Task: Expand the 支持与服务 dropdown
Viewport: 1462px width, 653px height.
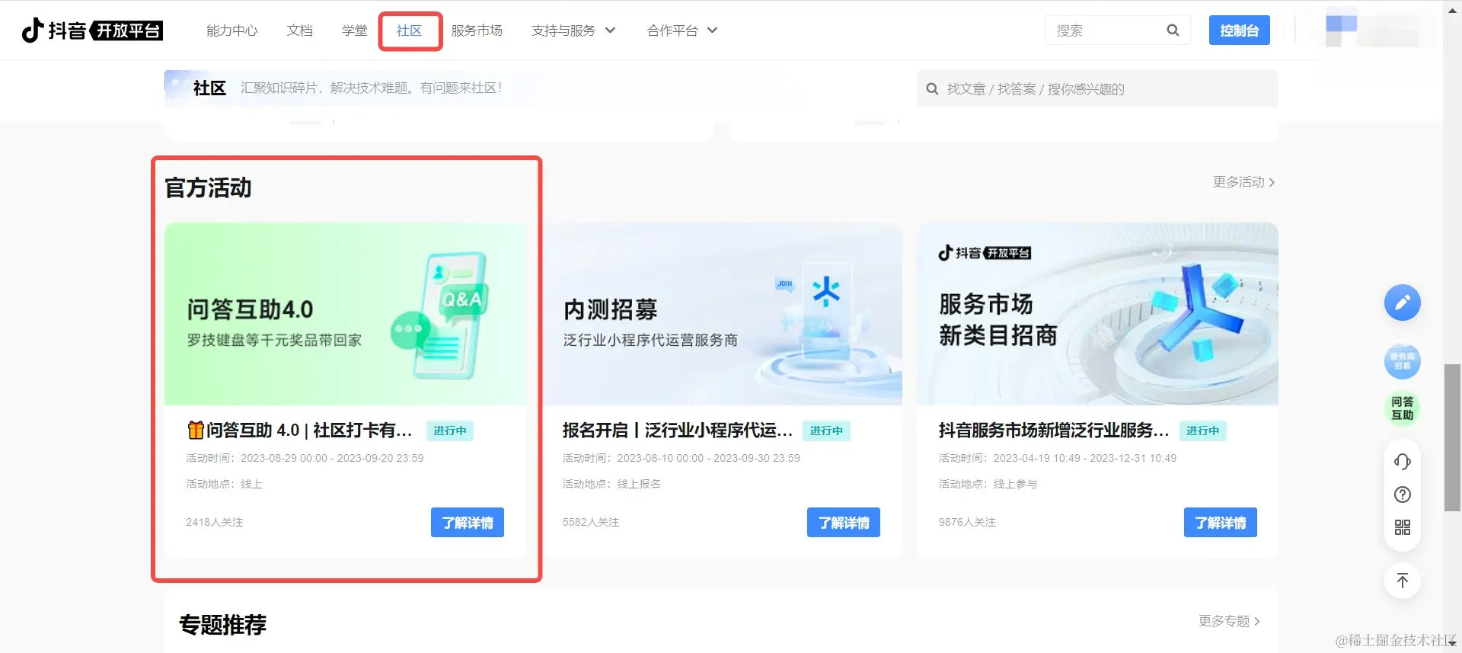Action: (573, 30)
